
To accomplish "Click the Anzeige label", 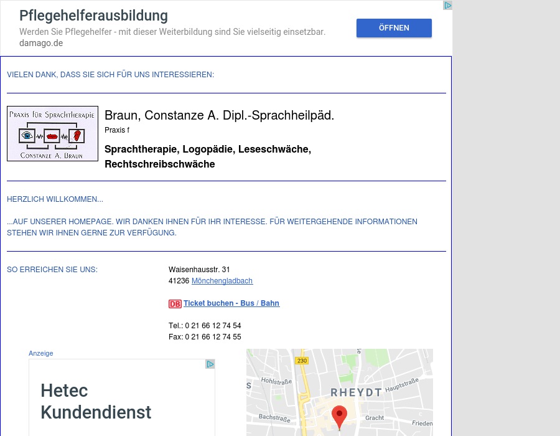I will point(40,353).
